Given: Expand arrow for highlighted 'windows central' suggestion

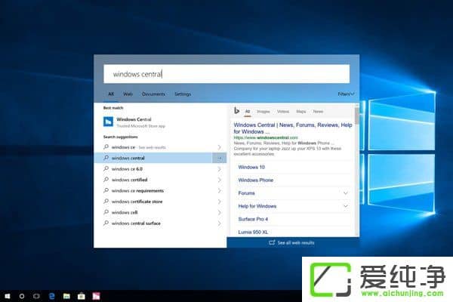Looking at the screenshot, I should click(x=219, y=158).
